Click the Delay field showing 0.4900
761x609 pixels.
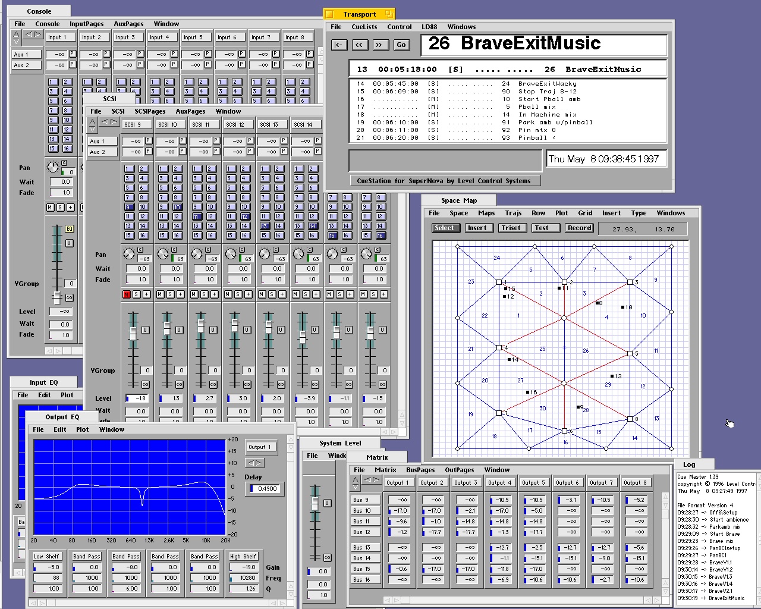click(x=266, y=489)
